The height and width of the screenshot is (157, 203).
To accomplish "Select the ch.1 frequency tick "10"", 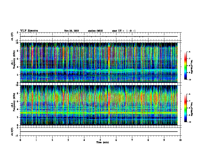I will pos(17,43).
